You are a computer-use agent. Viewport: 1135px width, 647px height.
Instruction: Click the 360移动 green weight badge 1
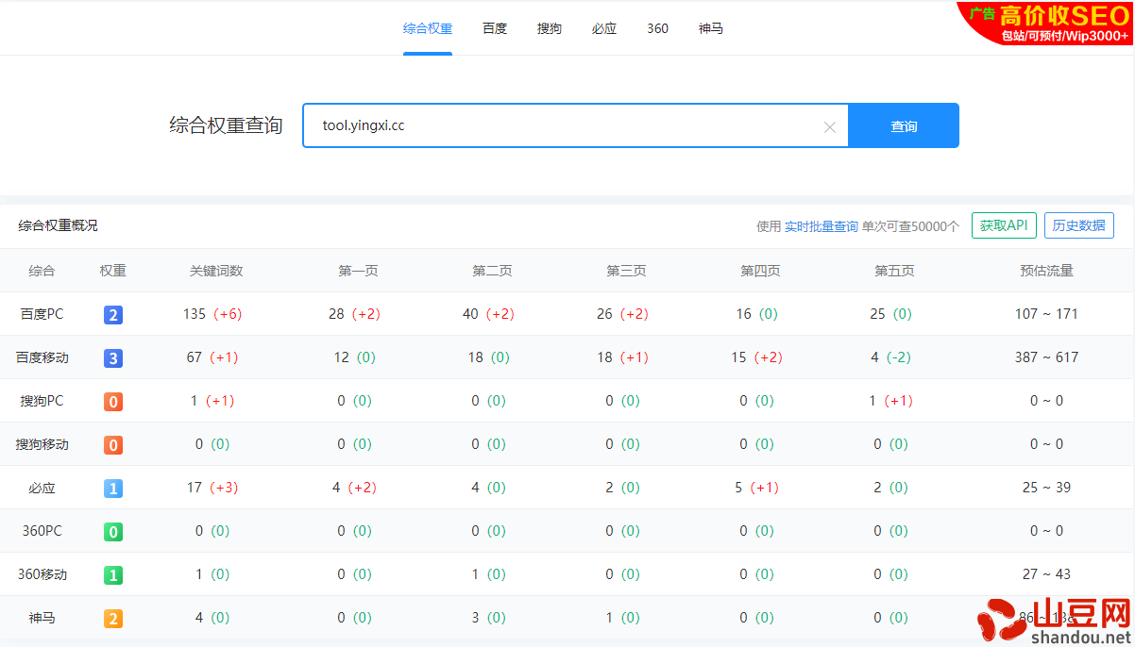point(113,575)
